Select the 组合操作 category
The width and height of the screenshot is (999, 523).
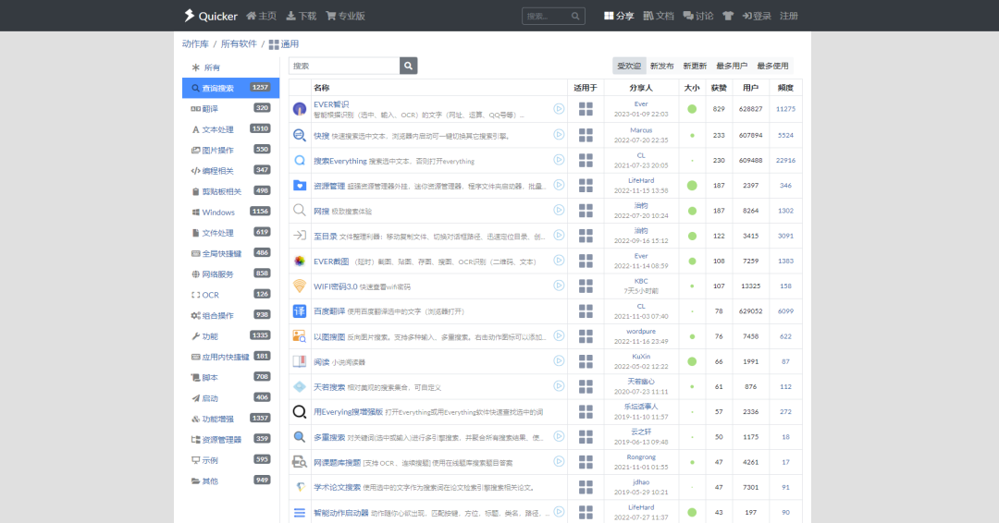tap(230, 316)
